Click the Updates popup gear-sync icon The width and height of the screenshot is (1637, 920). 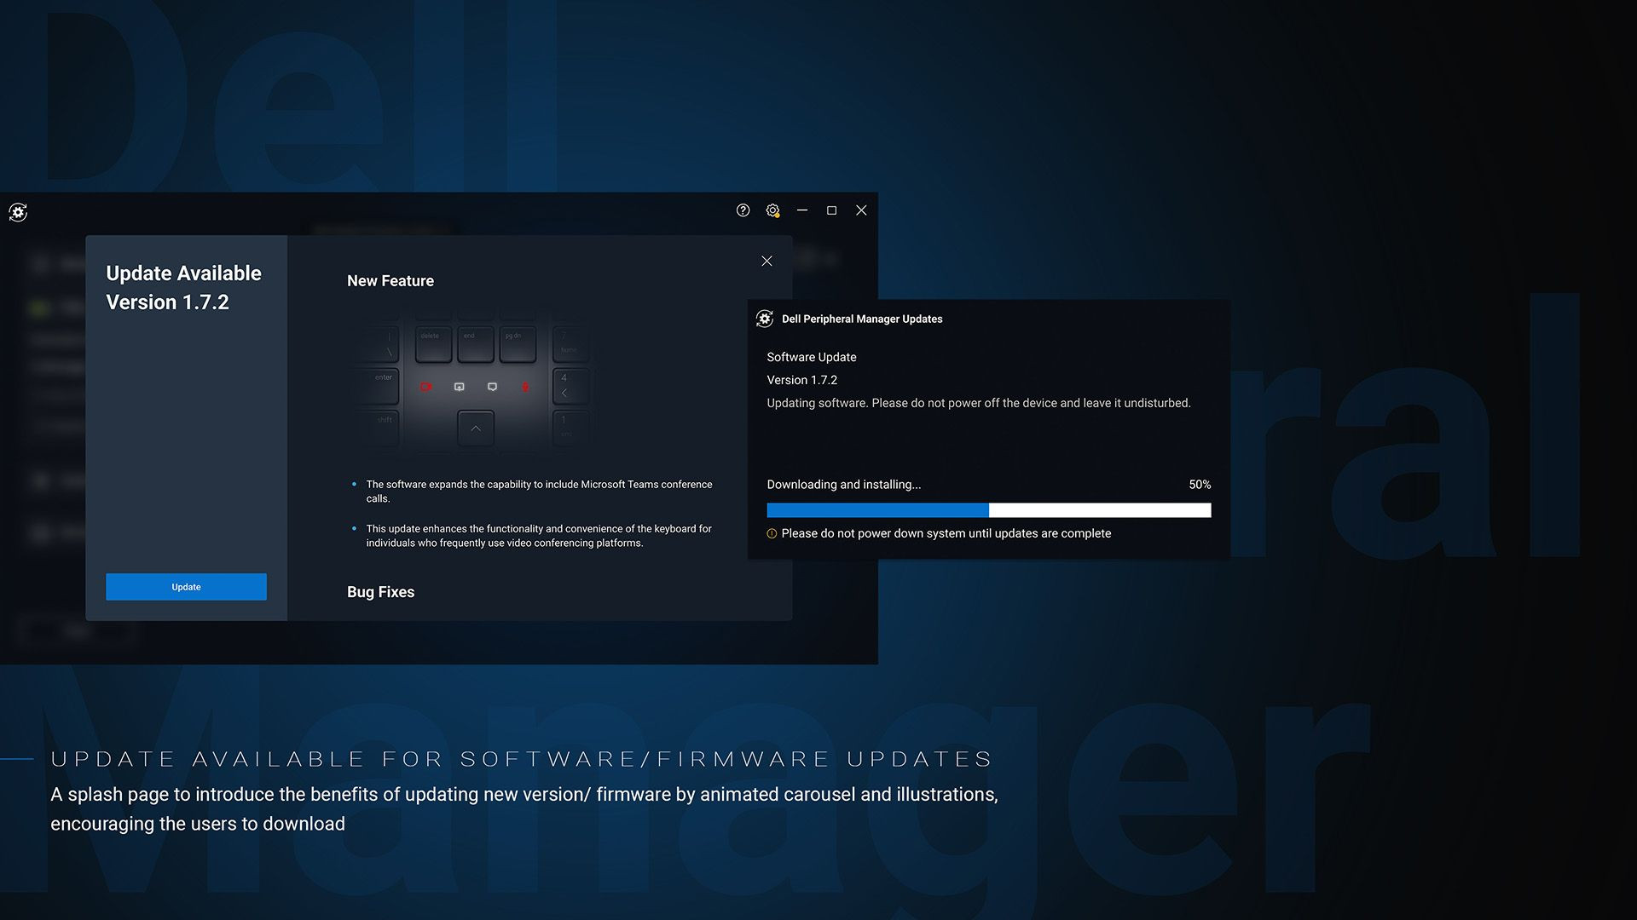pos(765,319)
